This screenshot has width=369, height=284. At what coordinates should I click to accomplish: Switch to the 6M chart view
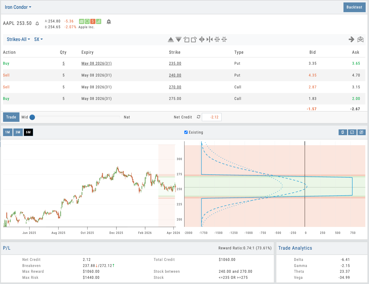(x=28, y=132)
